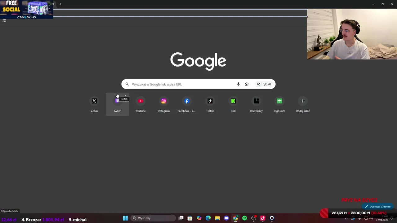Open File Explorer from taskbar

[x=217, y=218]
